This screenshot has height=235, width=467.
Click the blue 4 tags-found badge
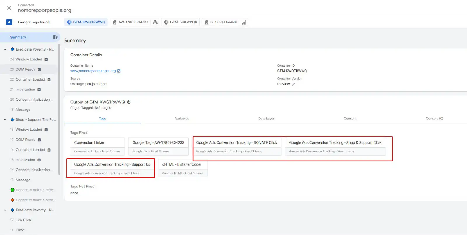9,22
